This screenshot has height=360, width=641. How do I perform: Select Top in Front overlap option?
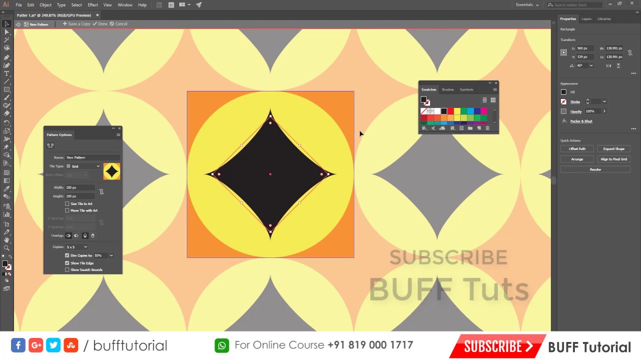[x=85, y=235]
